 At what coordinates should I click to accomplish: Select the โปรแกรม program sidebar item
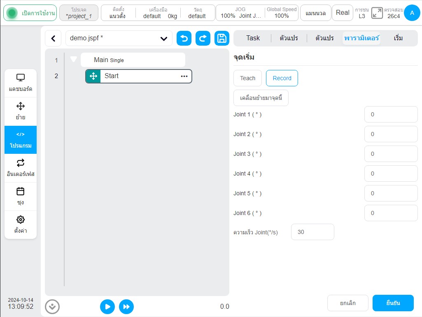tap(21, 140)
